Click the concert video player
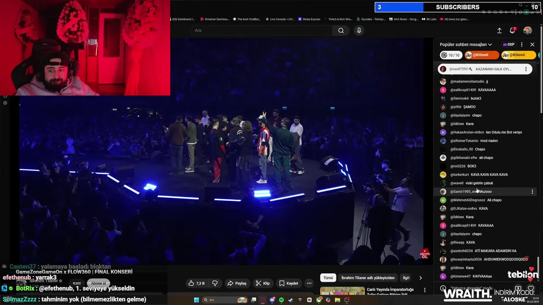This screenshot has height=305, width=543. [x=221, y=151]
